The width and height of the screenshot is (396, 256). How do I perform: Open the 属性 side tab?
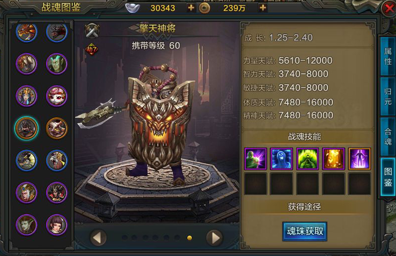(x=388, y=56)
